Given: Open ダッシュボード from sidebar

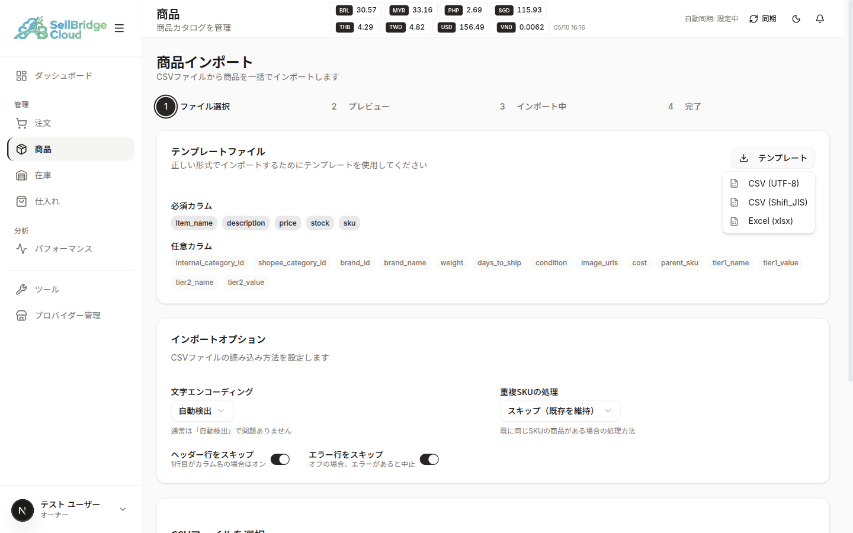Looking at the screenshot, I should tap(71, 76).
